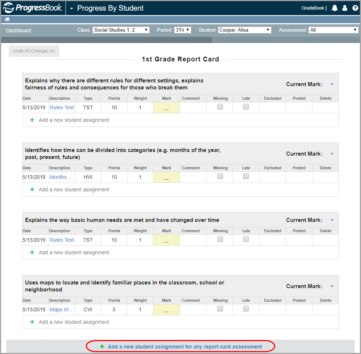The width and height of the screenshot is (361, 354).
Task: Check Late for Maps classwork
Action: 246,309
